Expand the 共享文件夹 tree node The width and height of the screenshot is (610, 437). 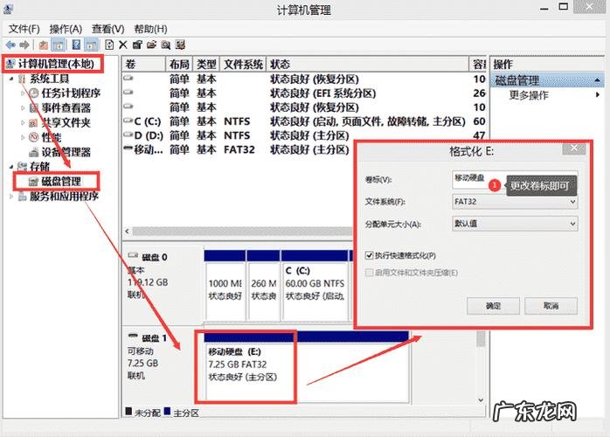(23, 123)
